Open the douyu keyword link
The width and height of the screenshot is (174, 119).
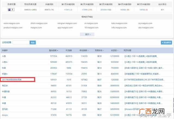5,115
